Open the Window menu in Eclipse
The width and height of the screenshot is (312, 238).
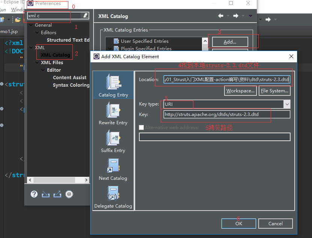click(x=18, y=9)
